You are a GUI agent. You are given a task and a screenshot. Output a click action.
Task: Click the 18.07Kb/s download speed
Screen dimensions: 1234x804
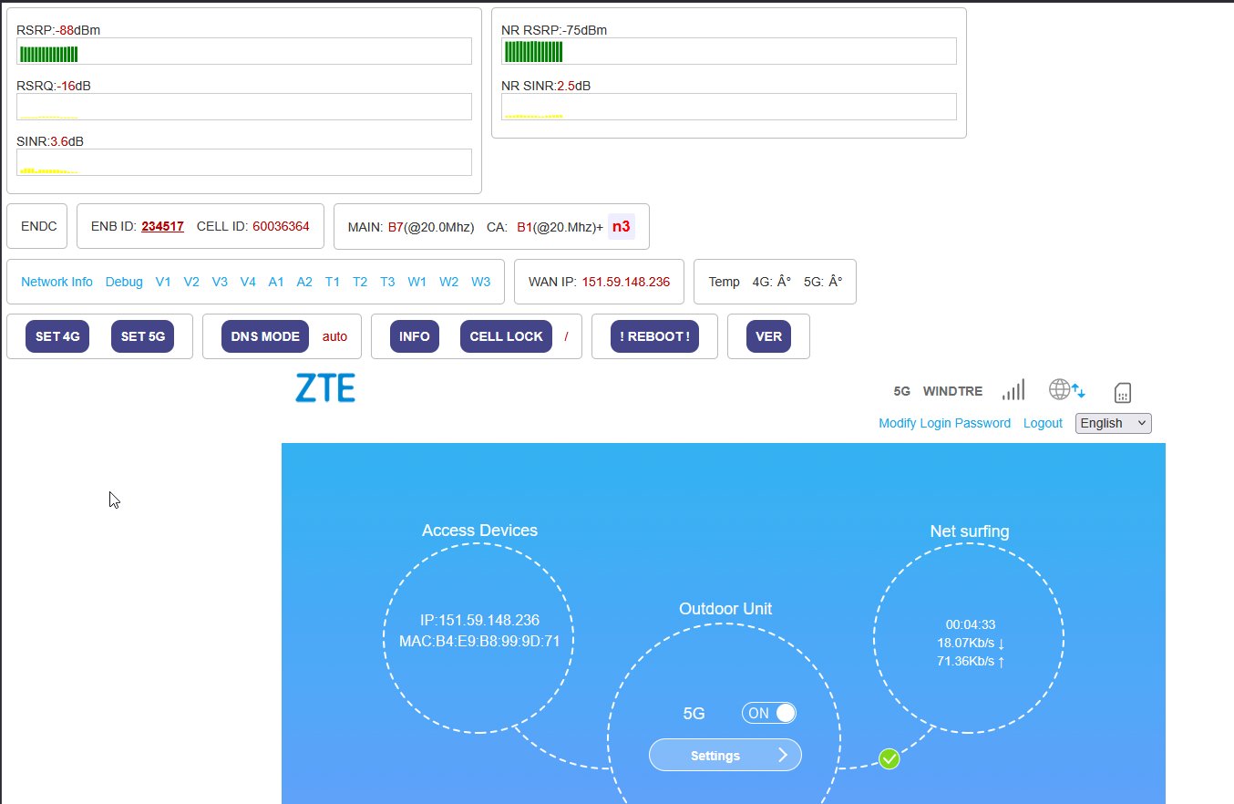(971, 643)
